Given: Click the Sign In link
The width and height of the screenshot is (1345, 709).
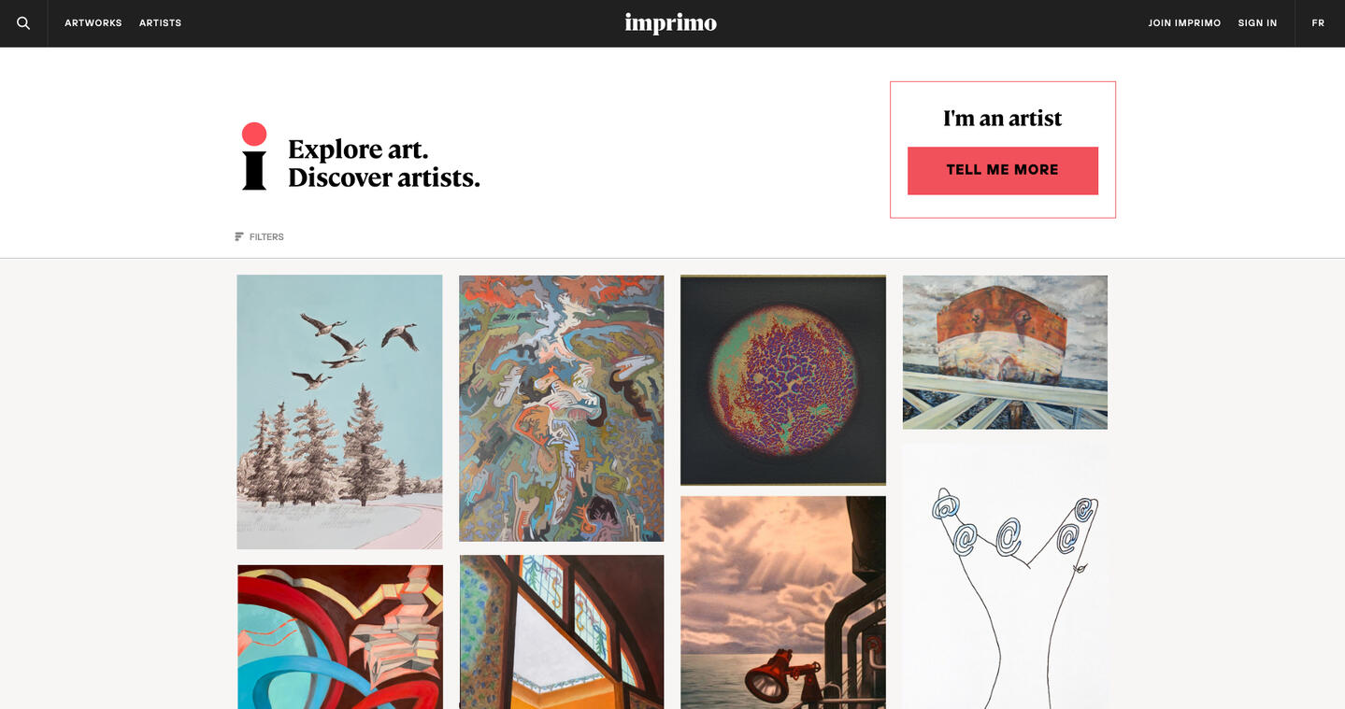Looking at the screenshot, I should 1257,23.
